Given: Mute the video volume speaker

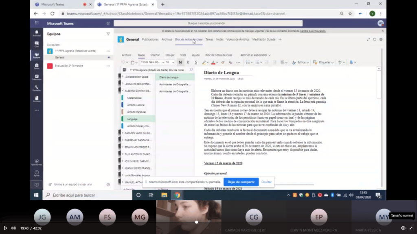Looking at the screenshot, I should (x=13, y=228).
